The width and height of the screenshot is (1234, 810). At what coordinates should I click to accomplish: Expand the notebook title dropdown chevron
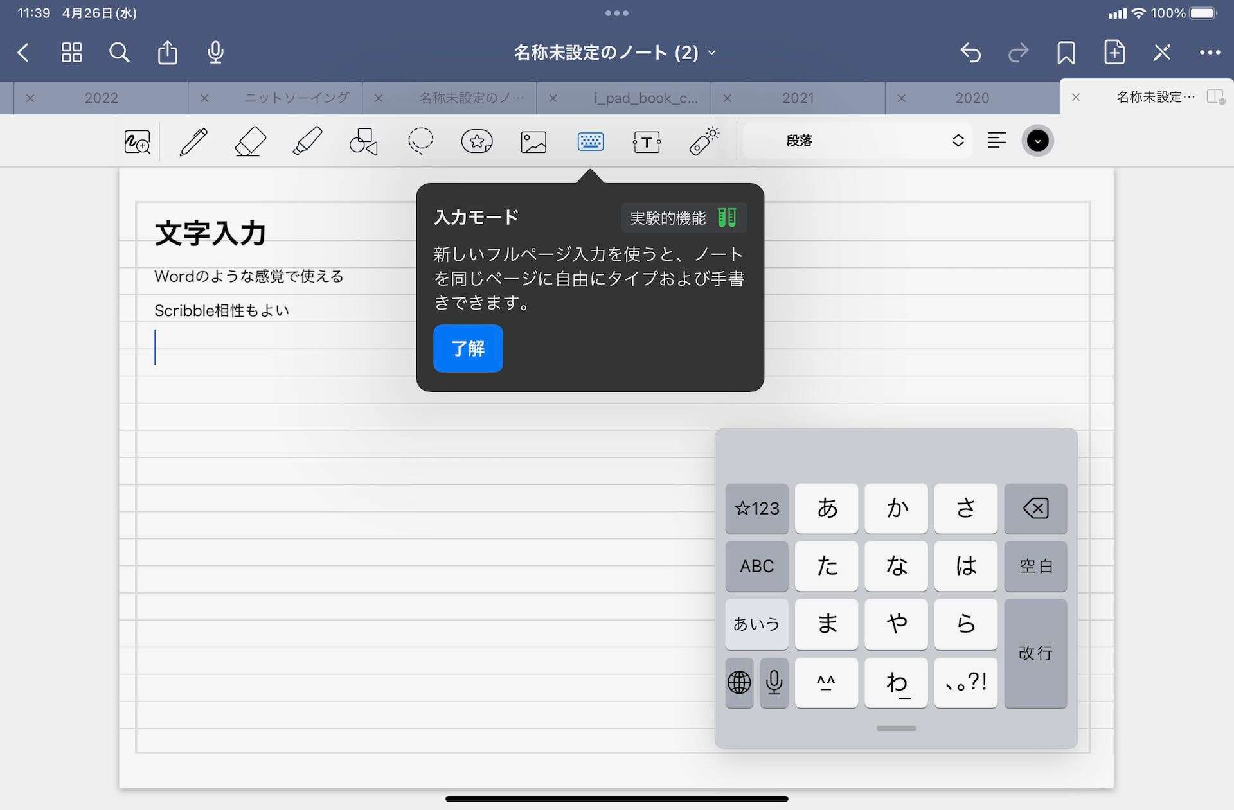coord(712,53)
